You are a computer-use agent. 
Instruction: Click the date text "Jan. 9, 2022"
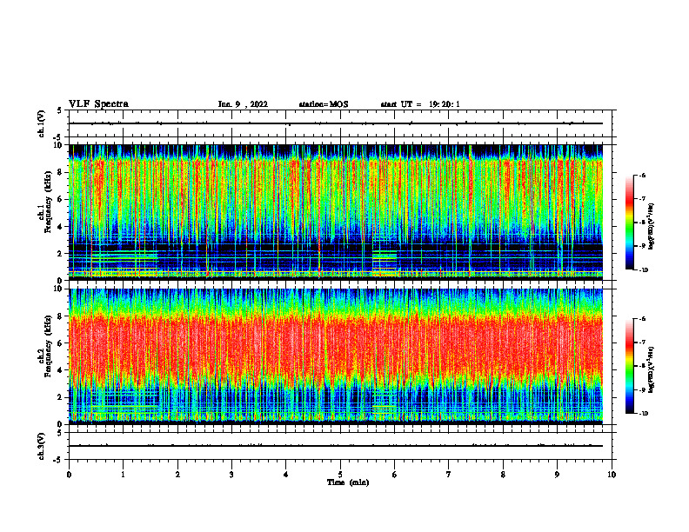(x=243, y=104)
